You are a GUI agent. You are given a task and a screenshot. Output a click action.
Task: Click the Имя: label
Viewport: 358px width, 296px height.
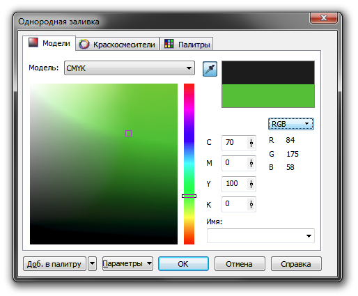(x=214, y=221)
